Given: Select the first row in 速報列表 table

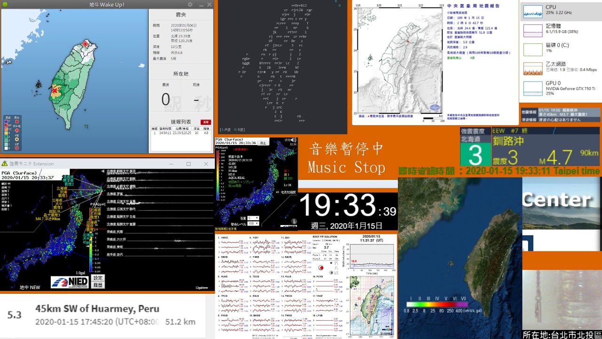Looking at the screenshot, I should [x=181, y=133].
